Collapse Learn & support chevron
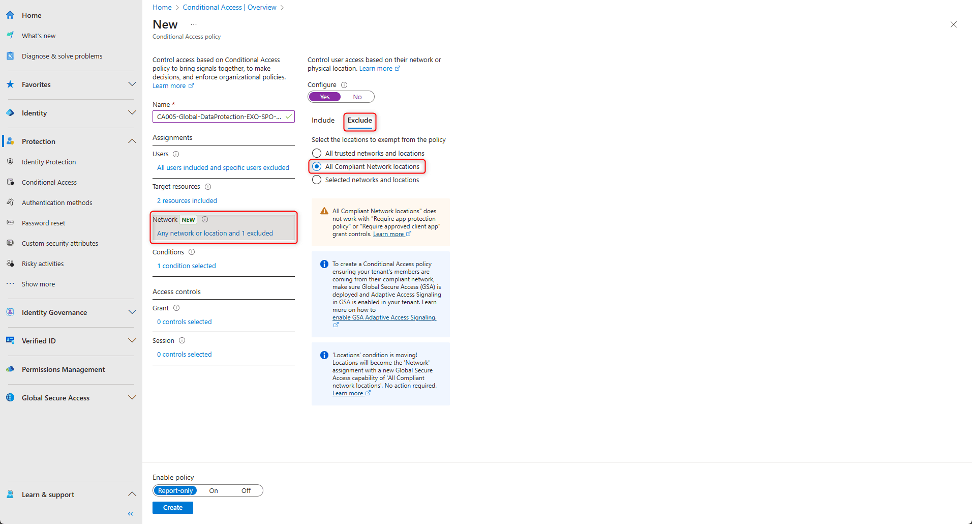Image resolution: width=972 pixels, height=524 pixels. pos(132,494)
